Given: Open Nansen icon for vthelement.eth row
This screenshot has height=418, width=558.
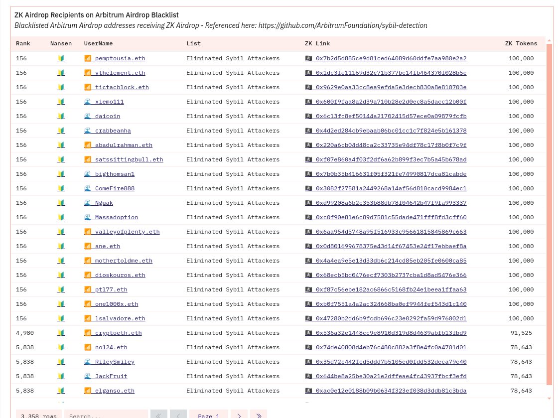Looking at the screenshot, I should point(61,73).
